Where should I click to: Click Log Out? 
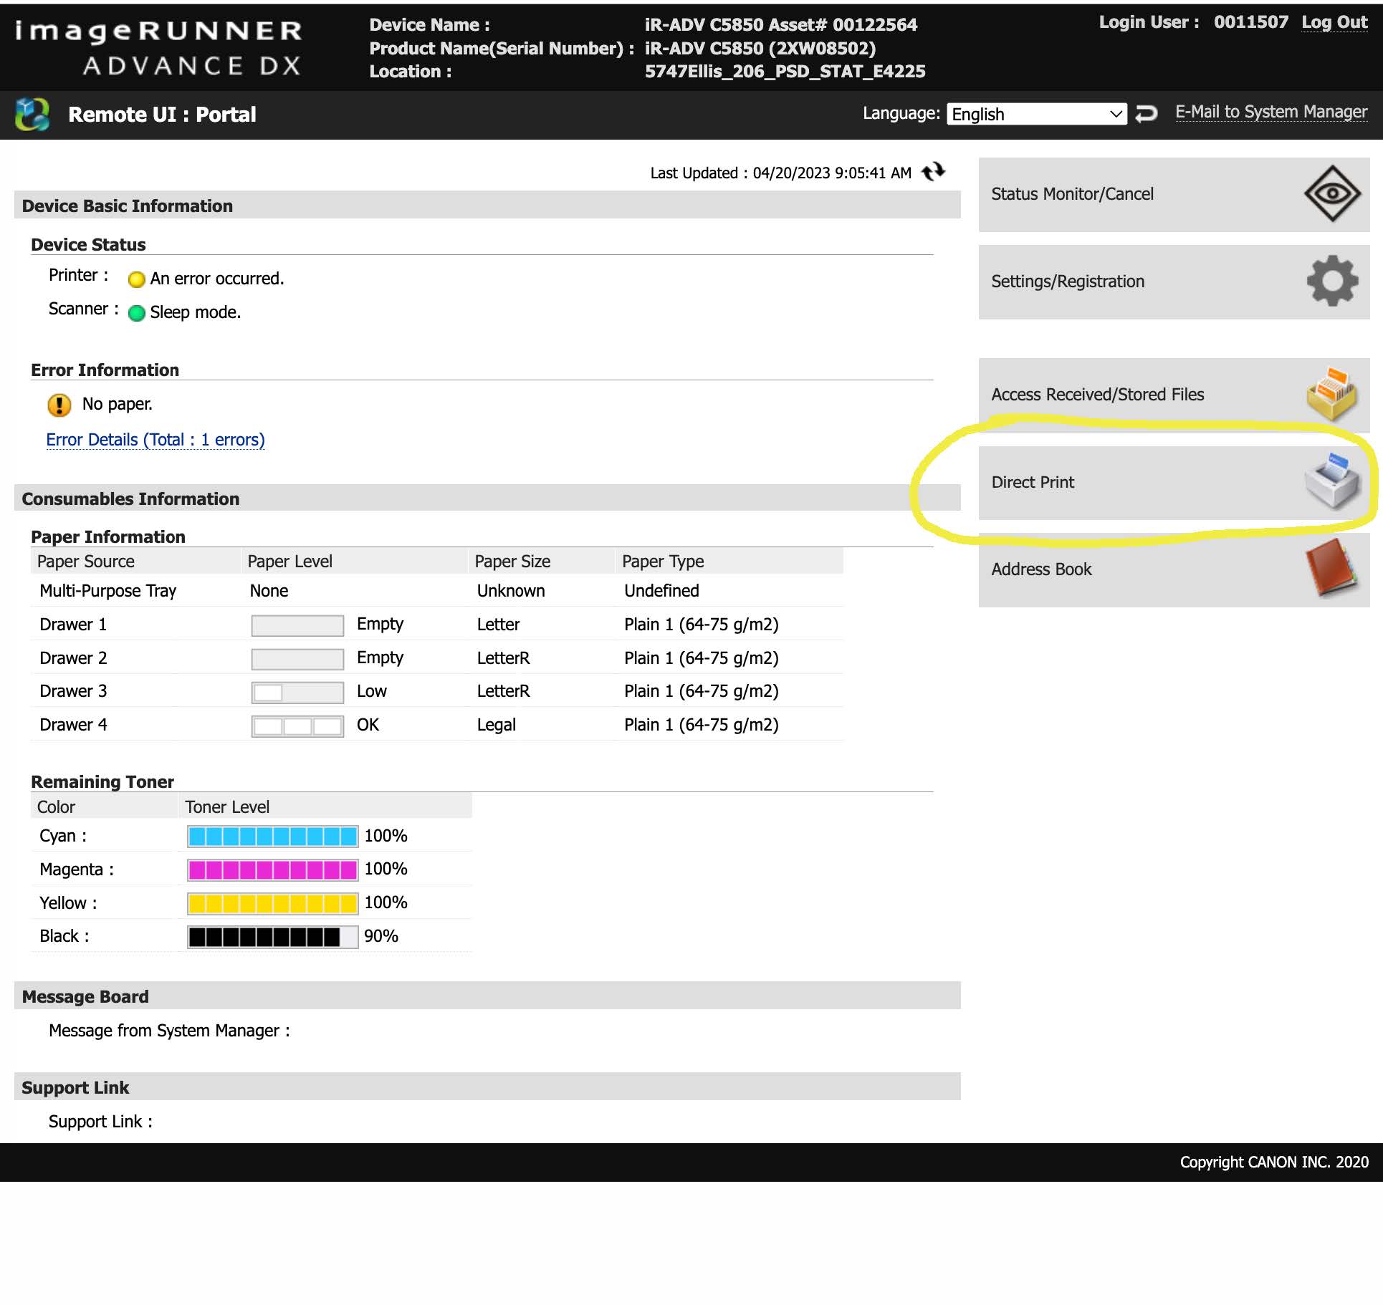[1334, 22]
